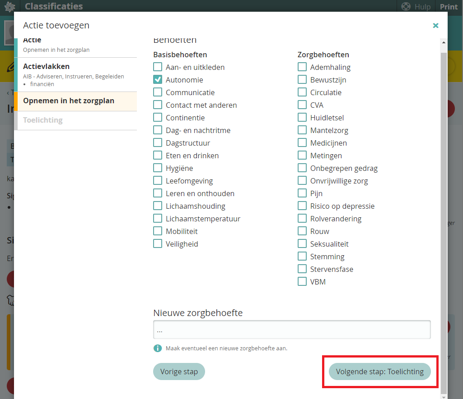Go to the Actie step
The height and width of the screenshot is (399, 463).
click(76, 46)
